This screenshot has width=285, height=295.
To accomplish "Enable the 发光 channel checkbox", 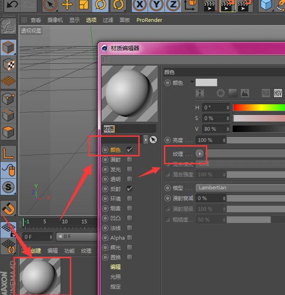I will [130, 169].
